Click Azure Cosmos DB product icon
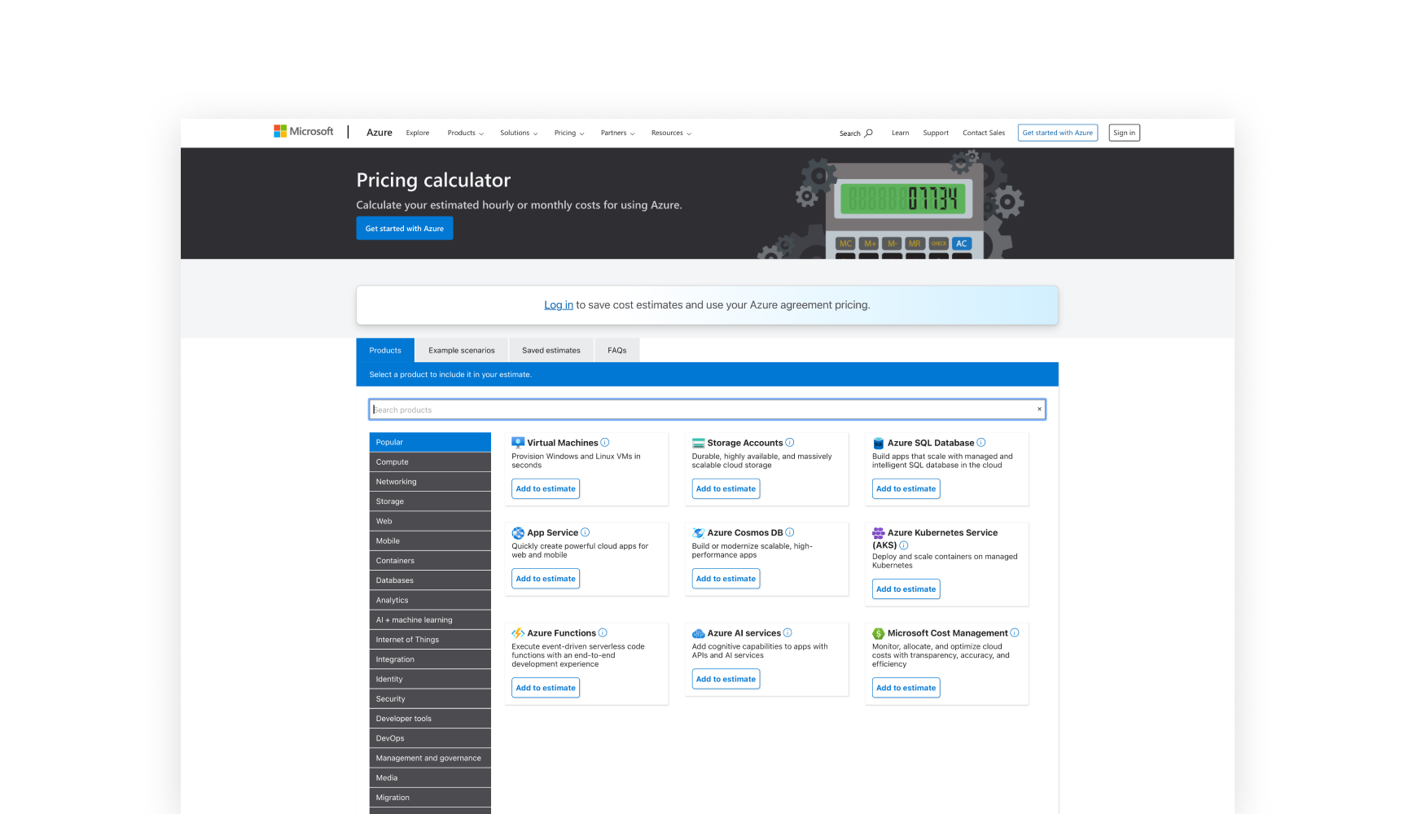This screenshot has height=814, width=1417. (698, 533)
